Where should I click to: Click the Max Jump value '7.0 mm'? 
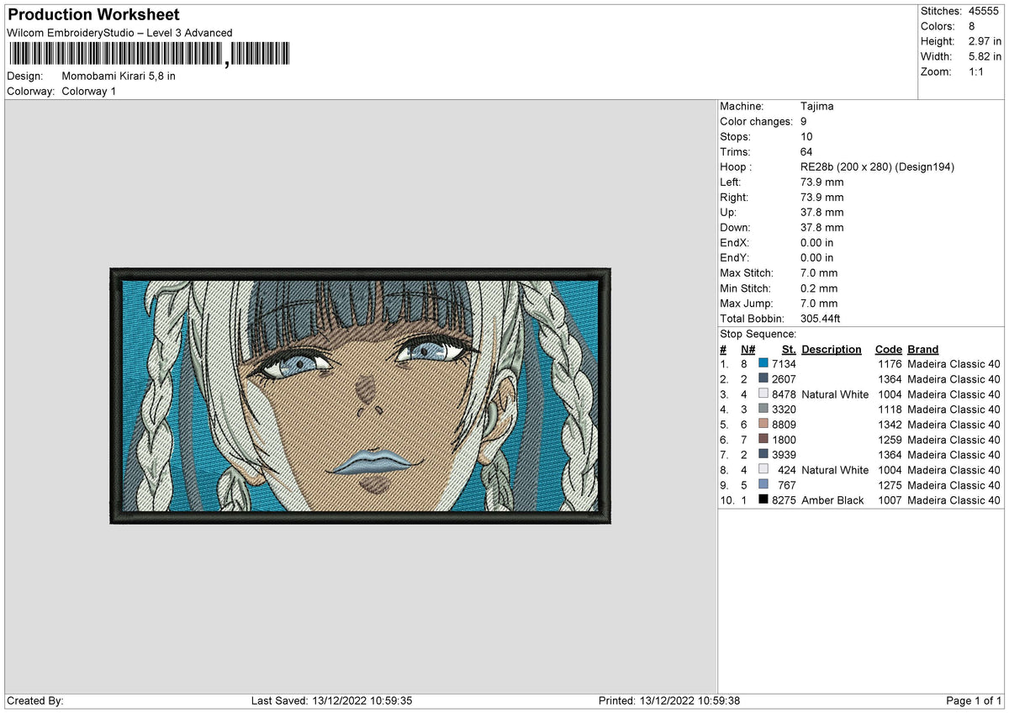coord(820,304)
